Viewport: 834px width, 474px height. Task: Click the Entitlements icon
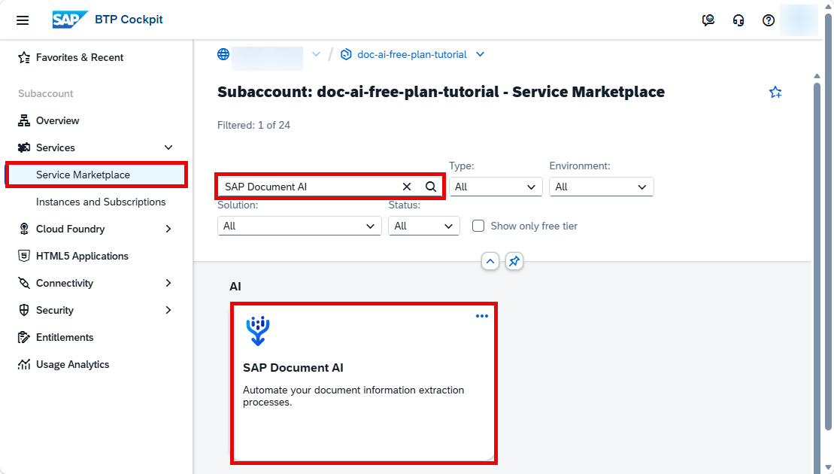click(24, 337)
